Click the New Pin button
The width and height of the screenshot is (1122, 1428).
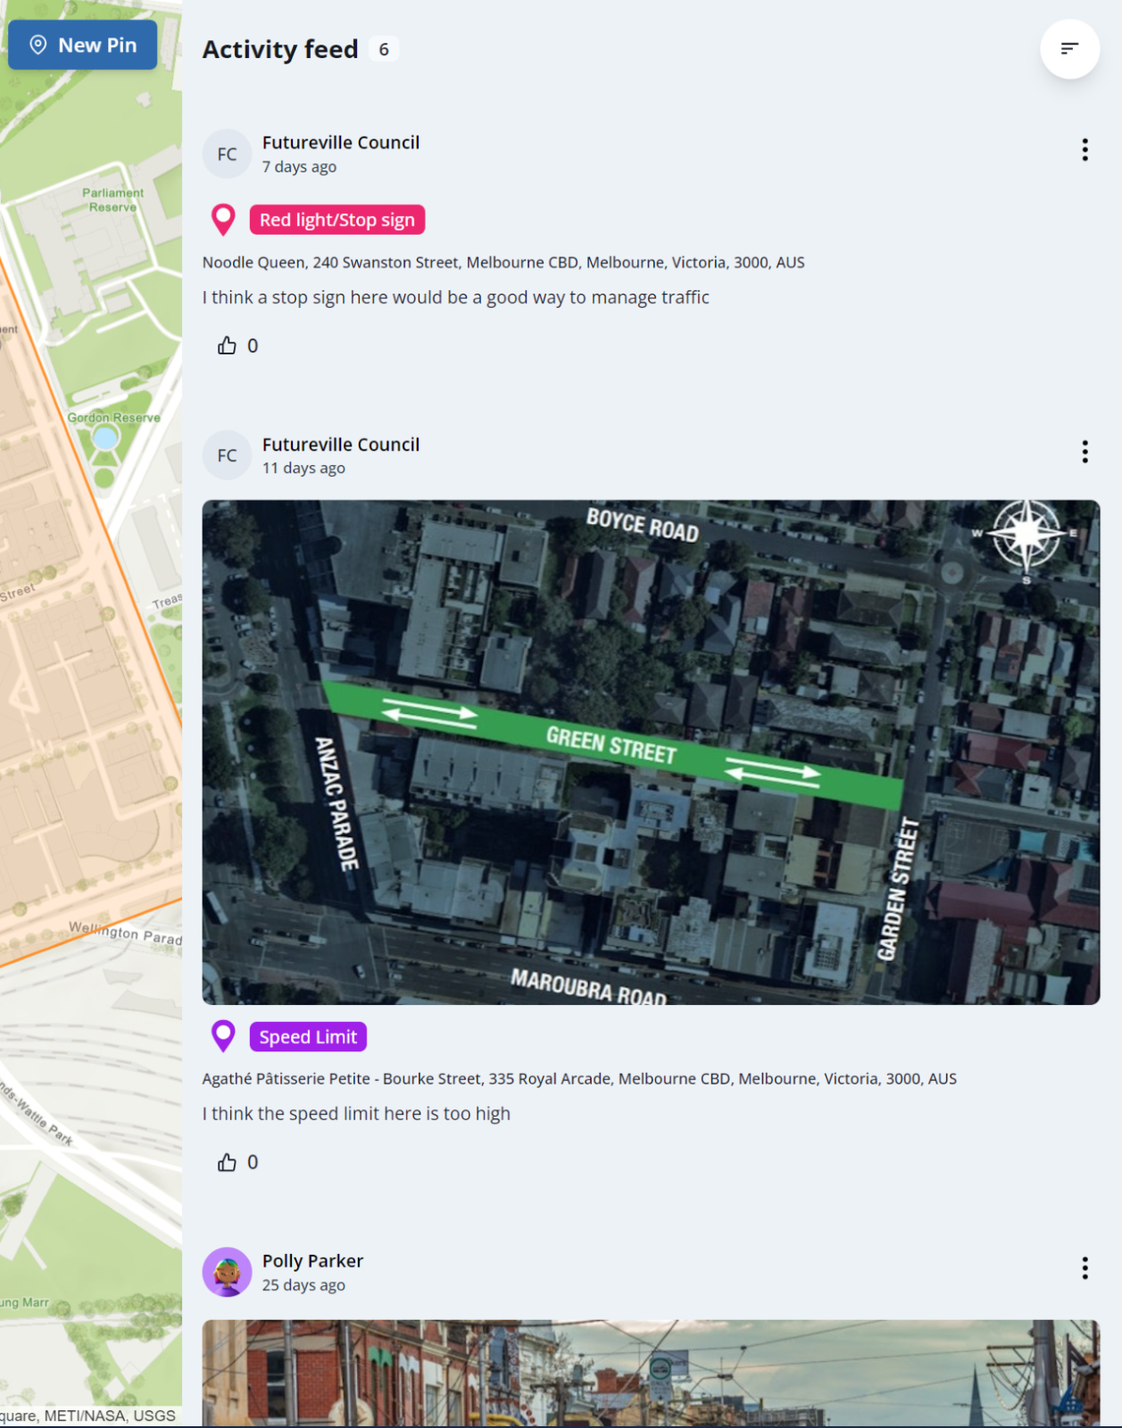82,45
